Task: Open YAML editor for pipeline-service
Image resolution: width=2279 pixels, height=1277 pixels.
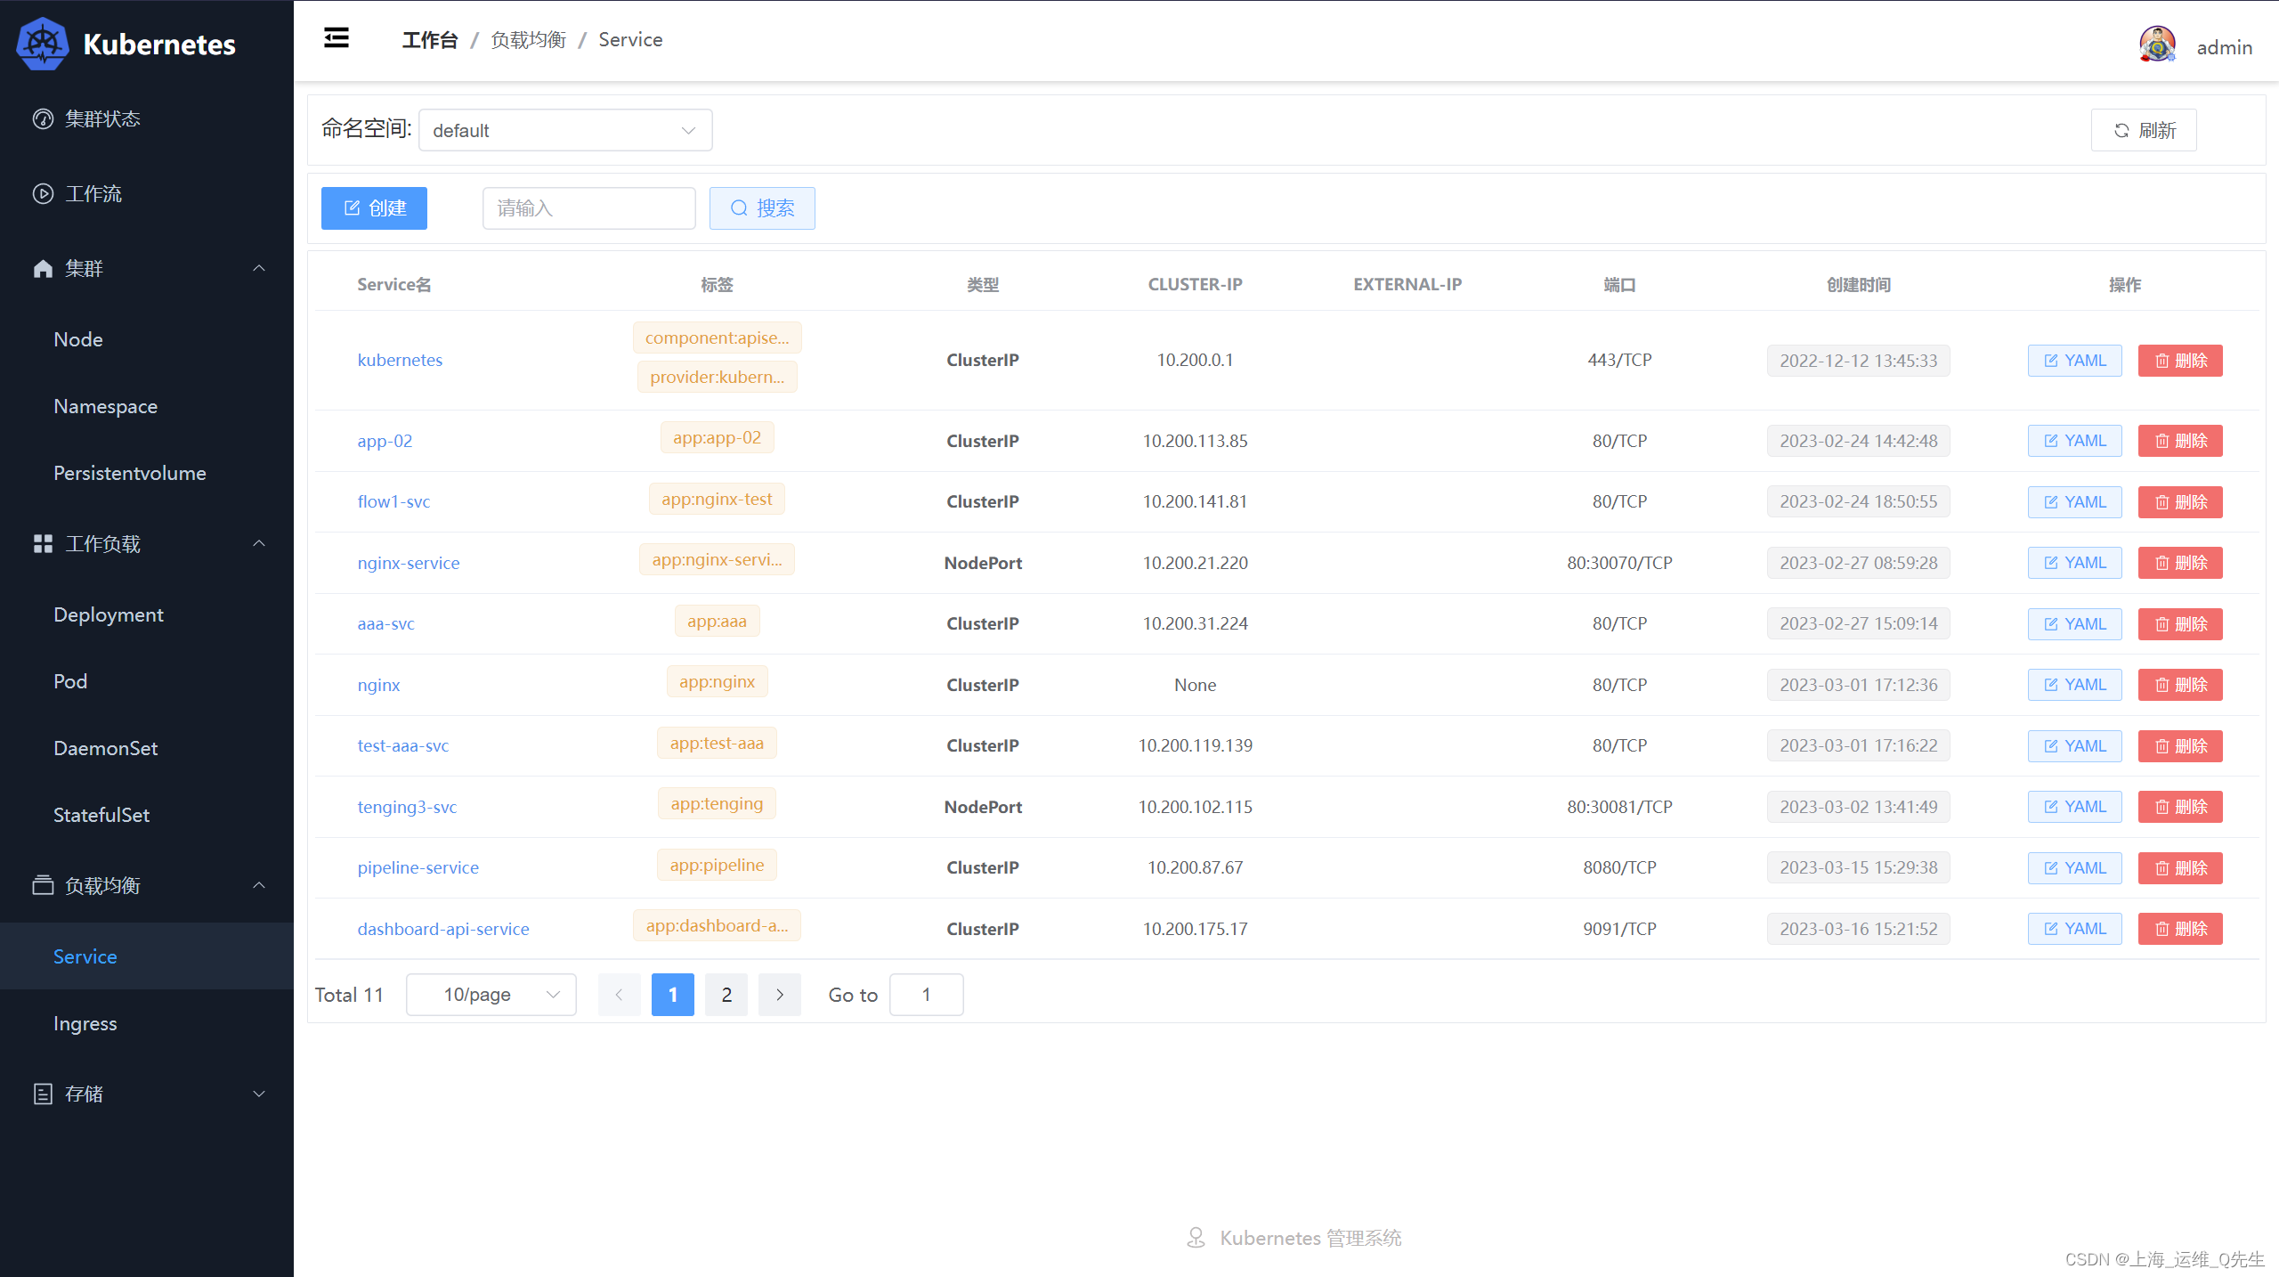Action: (2074, 867)
